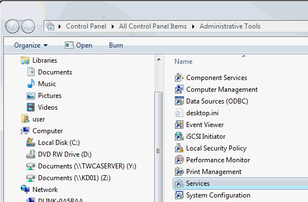308x202 pixels.
Task: Expand the arrow after All Control Panel Items
Action: point(193,26)
